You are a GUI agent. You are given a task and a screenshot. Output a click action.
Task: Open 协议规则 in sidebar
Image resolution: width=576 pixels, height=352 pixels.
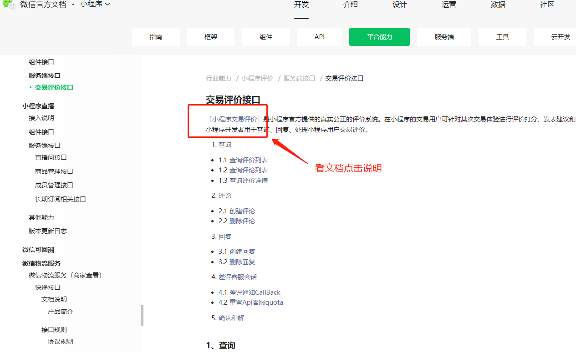click(61, 342)
